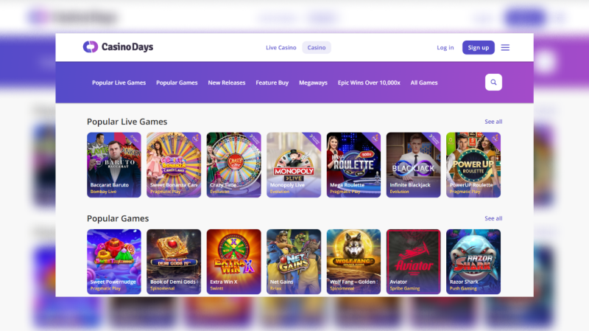
Task: Open Popular Live Games category
Action: [x=119, y=83]
